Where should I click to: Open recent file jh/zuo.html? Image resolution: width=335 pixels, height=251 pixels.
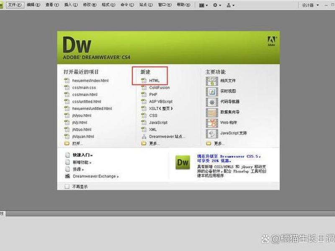click(x=82, y=130)
